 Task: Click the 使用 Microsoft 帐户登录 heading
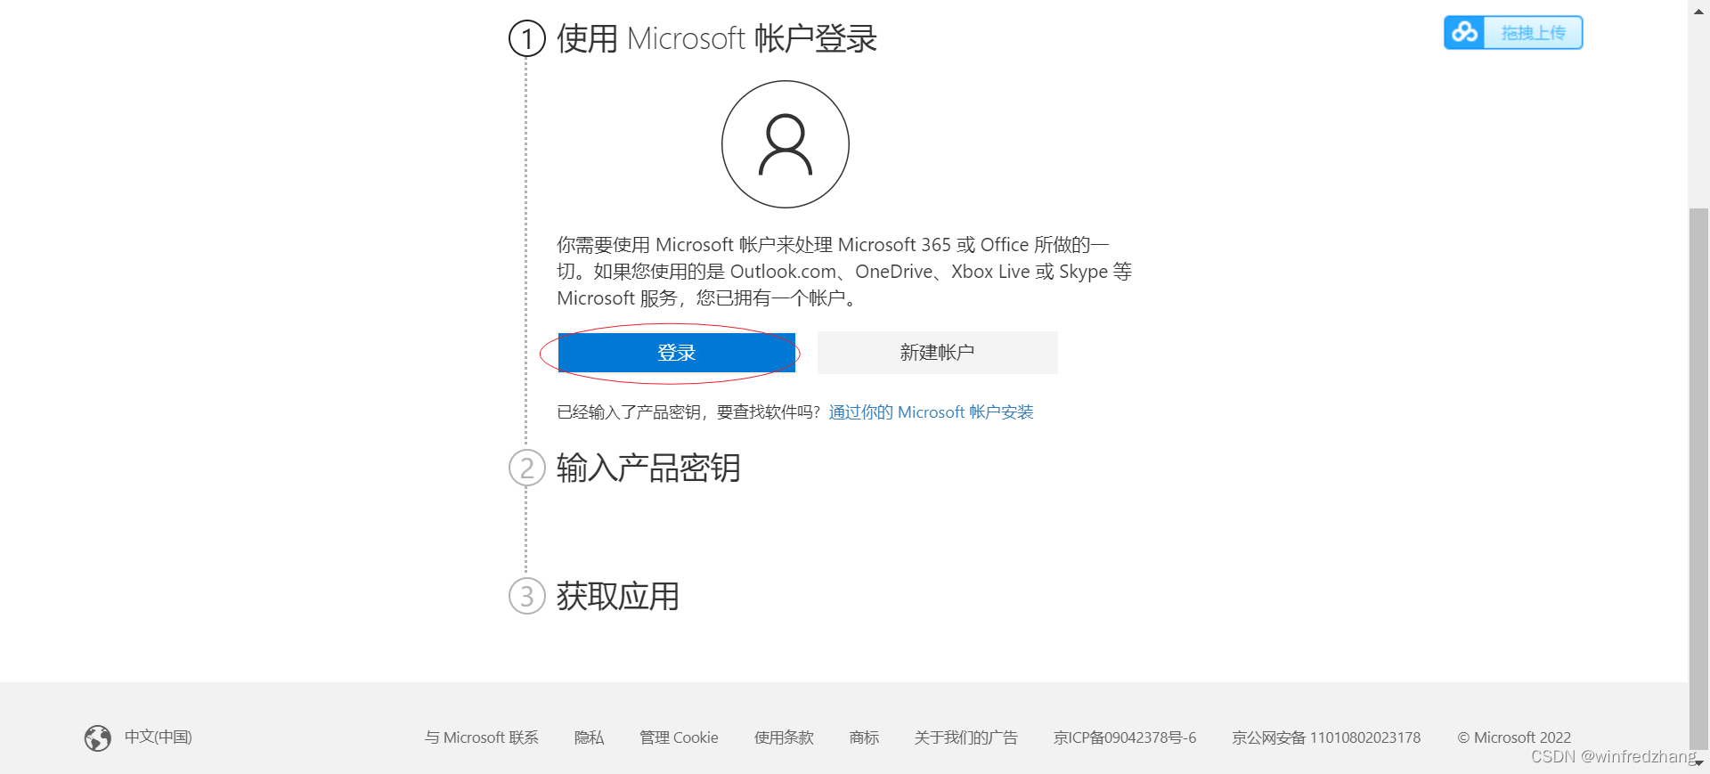tap(717, 38)
